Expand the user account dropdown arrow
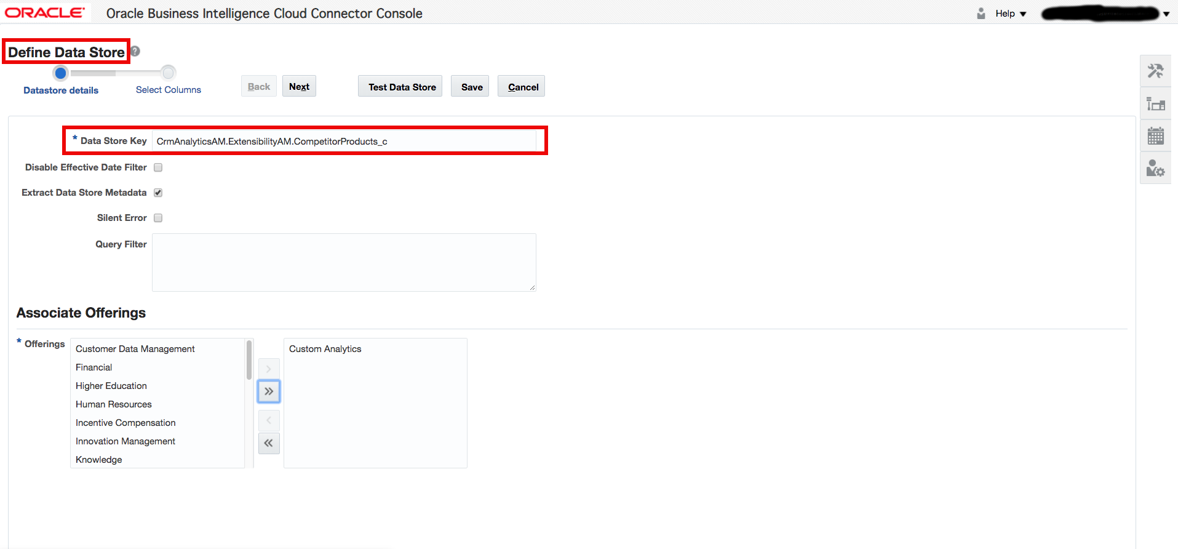The width and height of the screenshot is (1178, 549). coord(1166,14)
